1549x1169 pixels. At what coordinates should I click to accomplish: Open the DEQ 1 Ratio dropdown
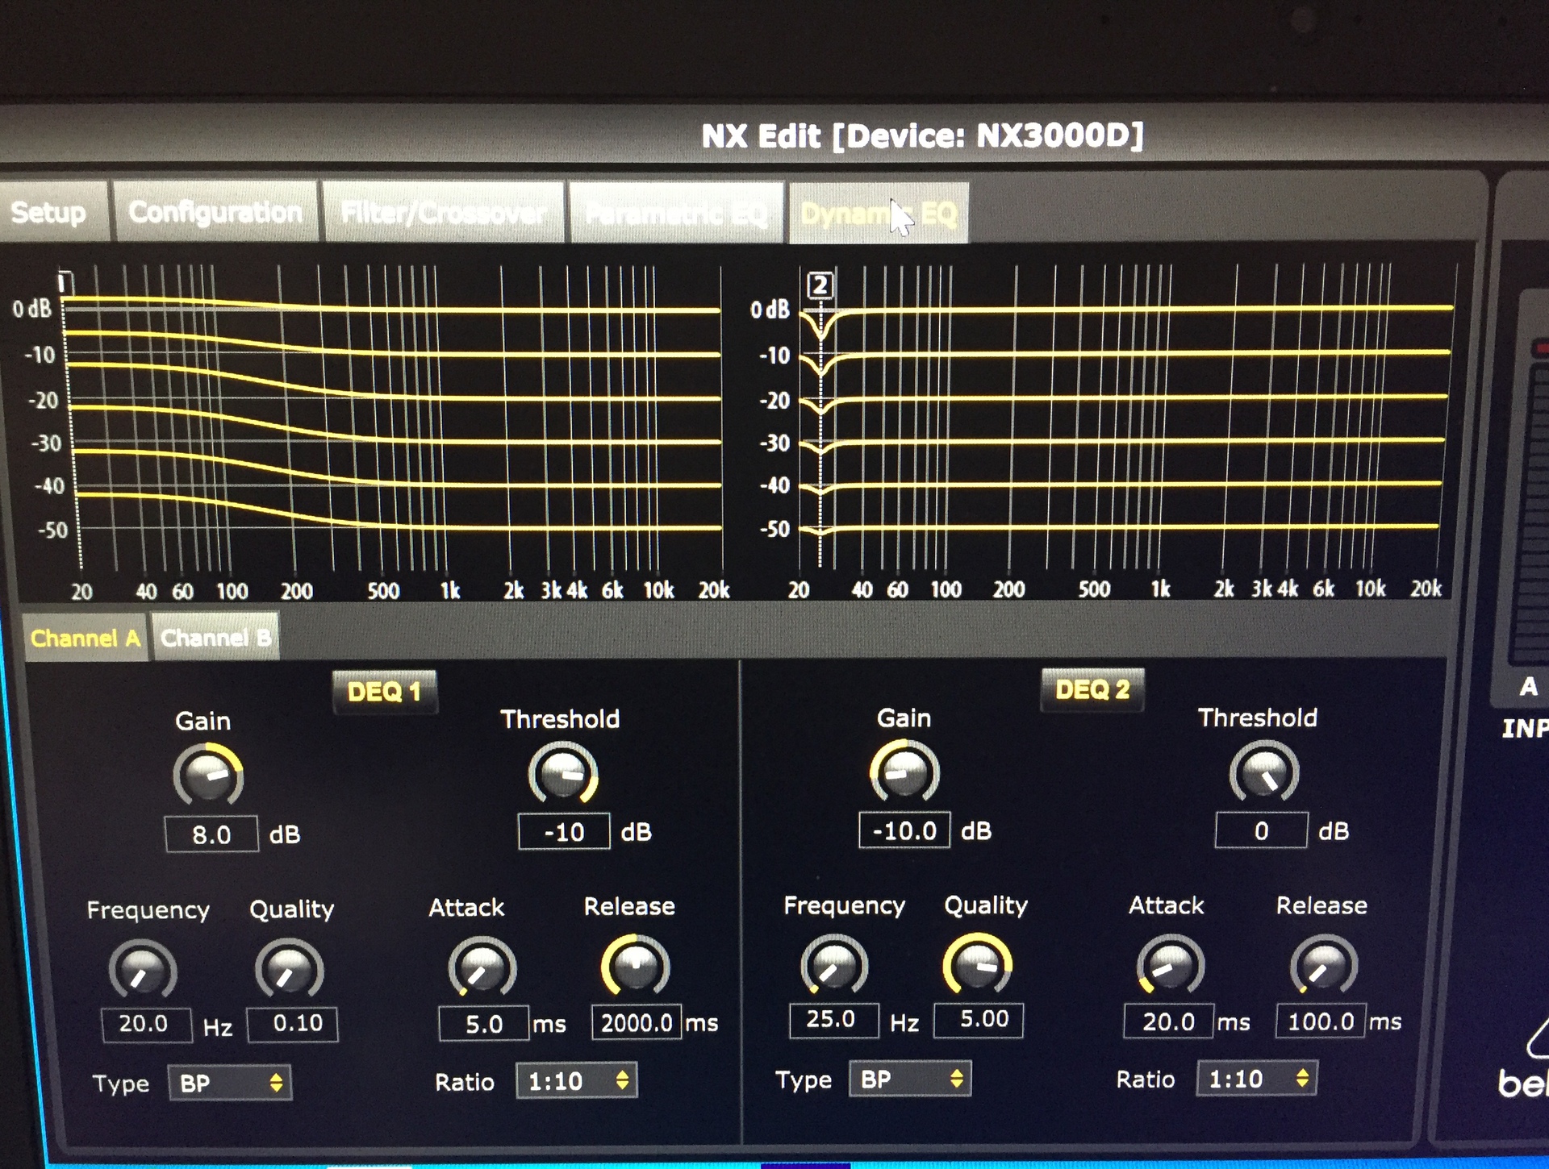tap(577, 1081)
